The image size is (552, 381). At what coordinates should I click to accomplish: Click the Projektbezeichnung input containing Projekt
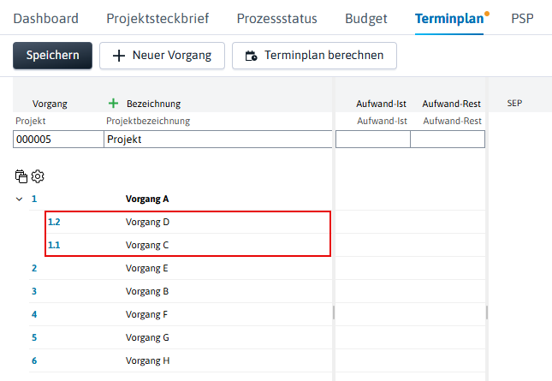click(x=218, y=140)
